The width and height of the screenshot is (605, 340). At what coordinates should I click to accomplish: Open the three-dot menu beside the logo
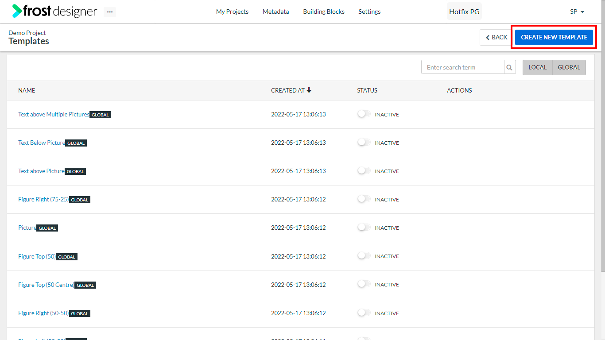click(110, 12)
